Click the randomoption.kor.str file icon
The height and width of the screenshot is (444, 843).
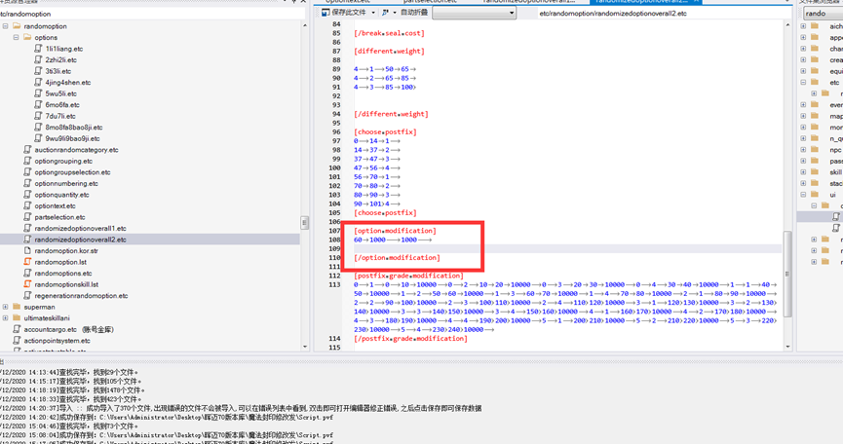27,250
